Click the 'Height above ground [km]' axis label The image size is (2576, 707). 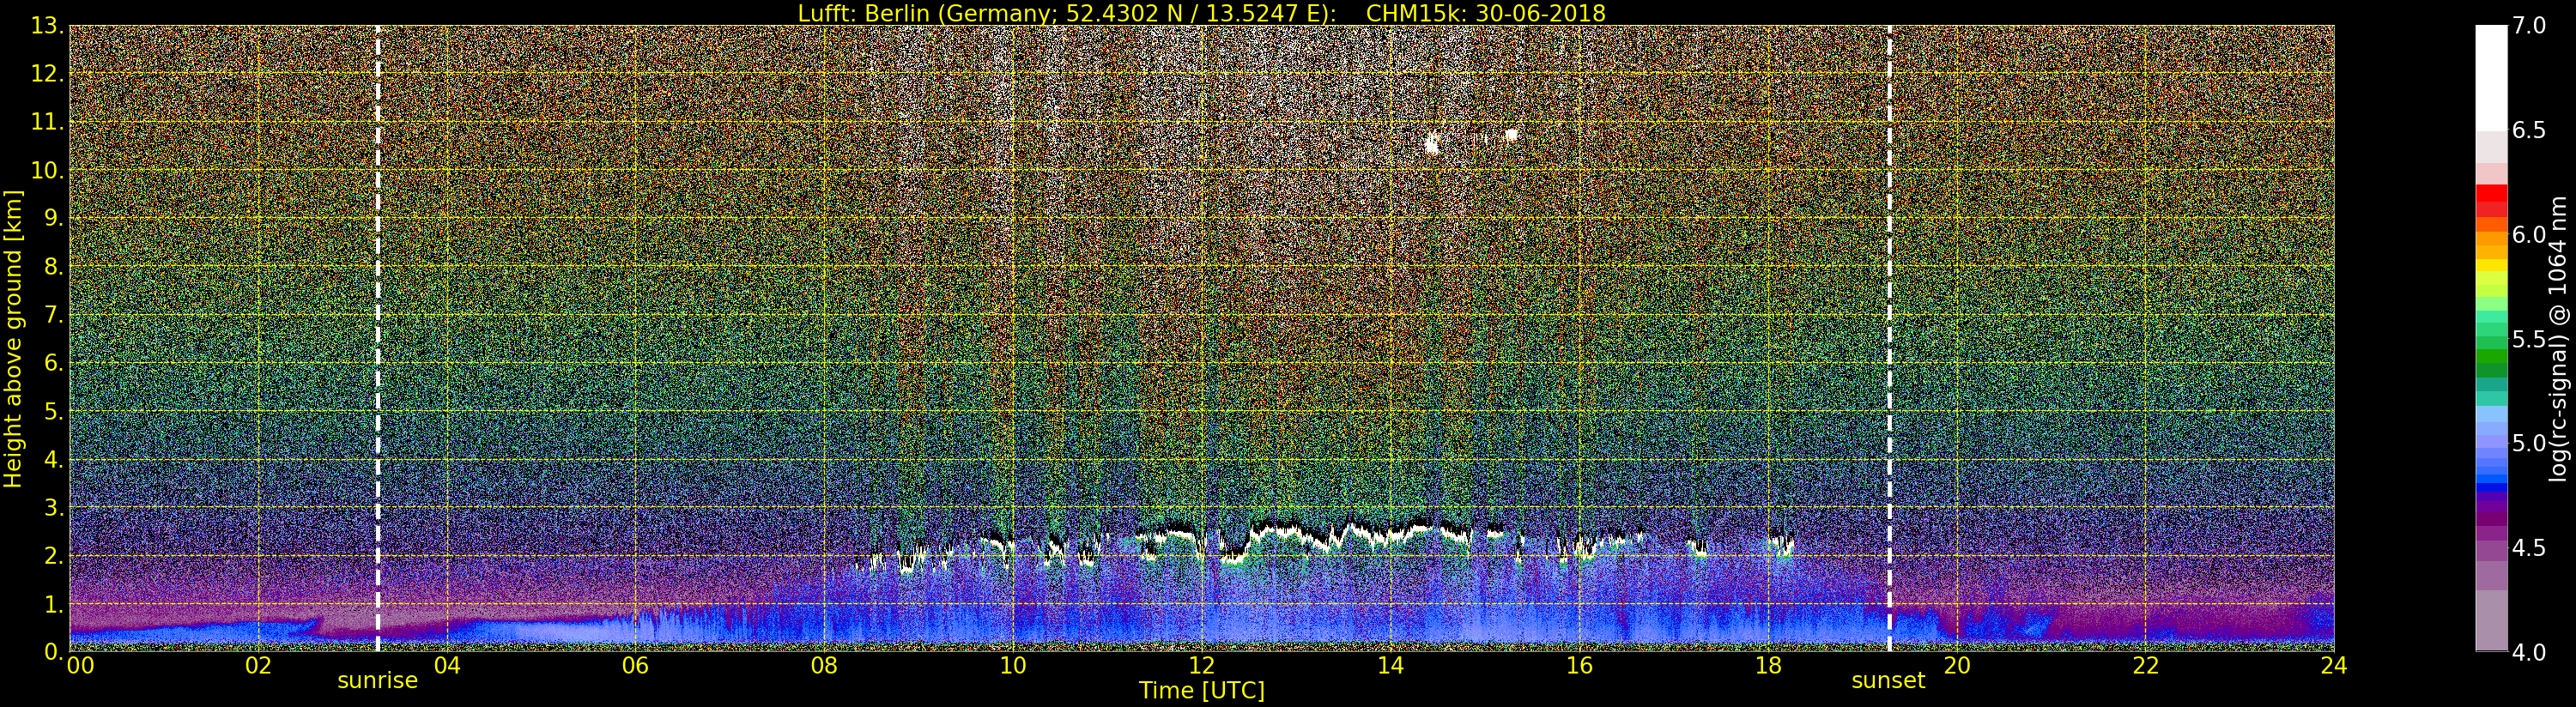pyautogui.click(x=13, y=339)
